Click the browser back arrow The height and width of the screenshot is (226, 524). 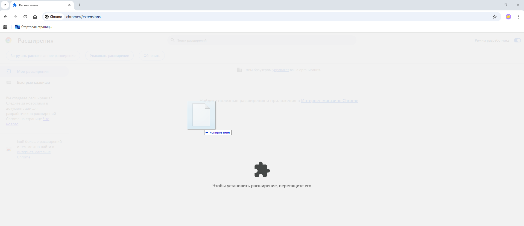pos(5,17)
